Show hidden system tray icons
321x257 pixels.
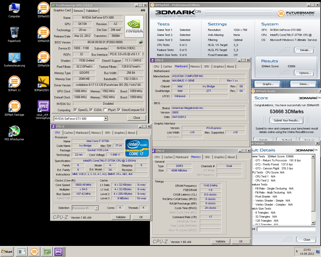coord(297,251)
